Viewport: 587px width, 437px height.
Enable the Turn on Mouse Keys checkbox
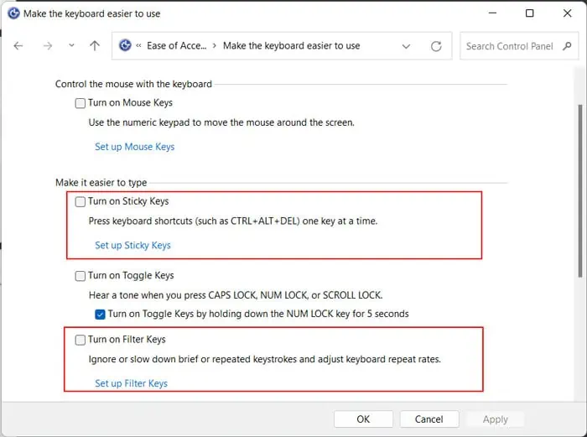81,103
